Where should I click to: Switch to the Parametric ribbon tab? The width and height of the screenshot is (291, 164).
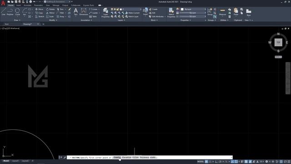[x=38, y=5]
